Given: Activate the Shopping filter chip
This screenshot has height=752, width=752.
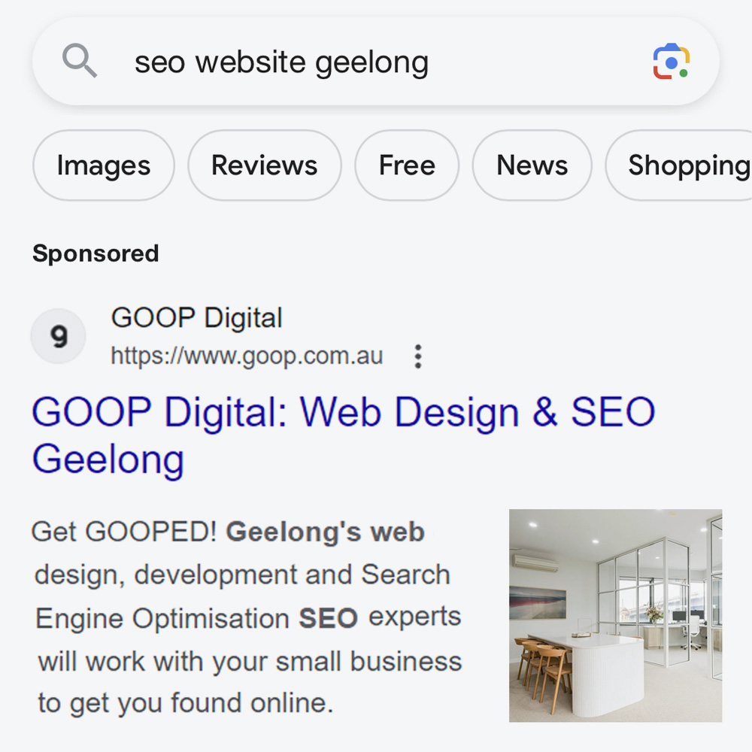Looking at the screenshot, I should tap(681, 165).
